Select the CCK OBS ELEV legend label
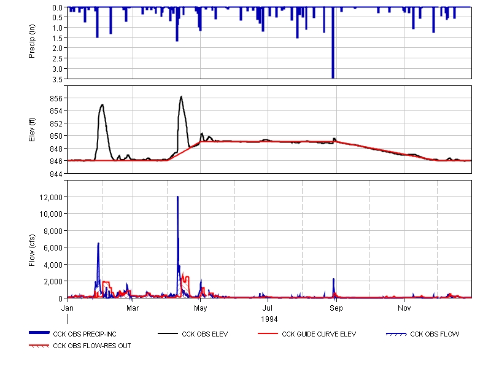 (206, 335)
